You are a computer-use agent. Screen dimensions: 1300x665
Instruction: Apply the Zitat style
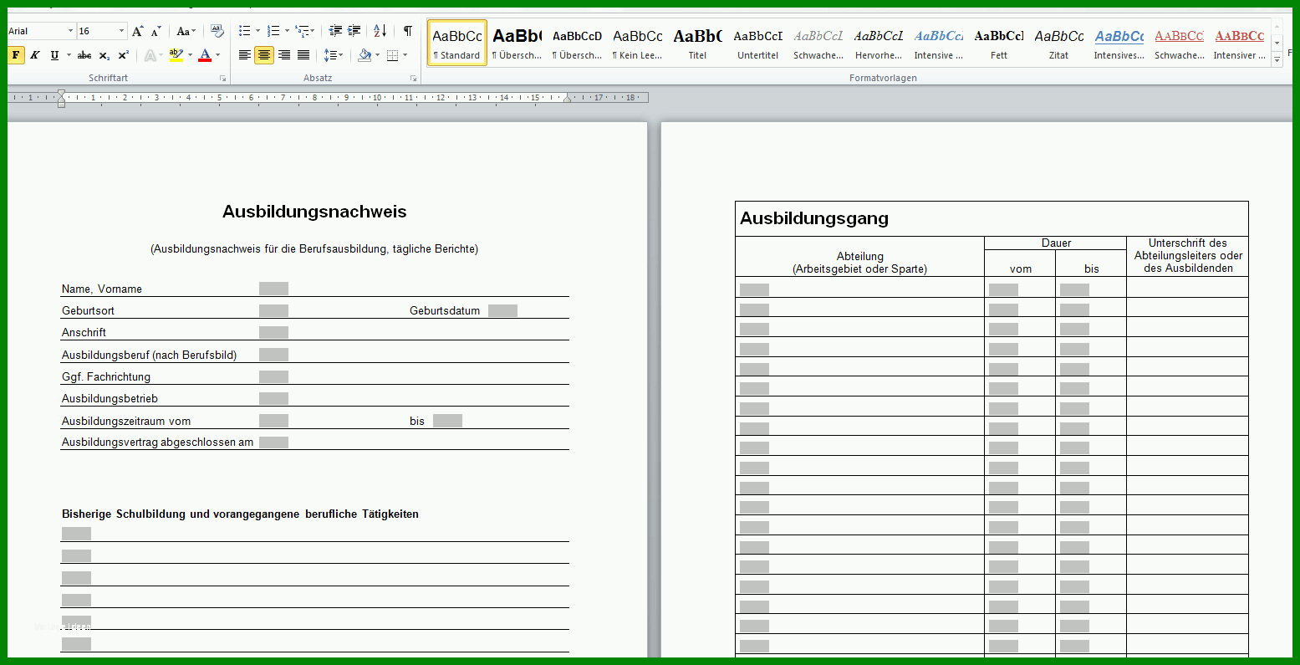point(1058,43)
